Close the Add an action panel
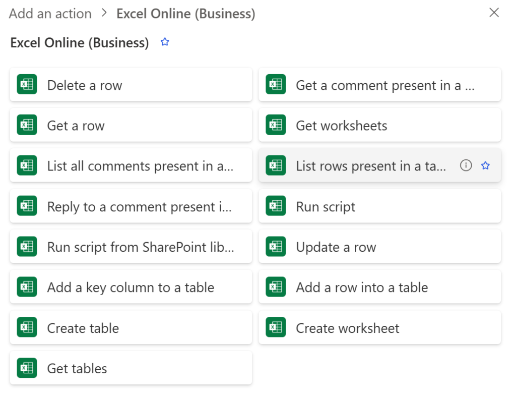Image resolution: width=516 pixels, height=400 pixels. coord(494,13)
